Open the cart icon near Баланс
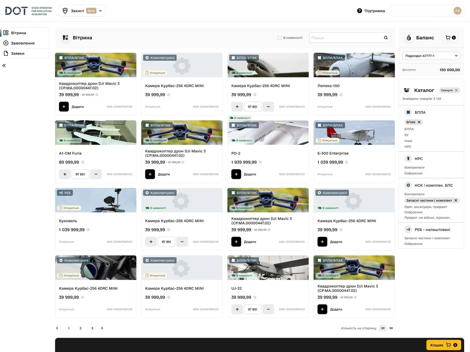This screenshot has width=470, height=352. [450, 38]
